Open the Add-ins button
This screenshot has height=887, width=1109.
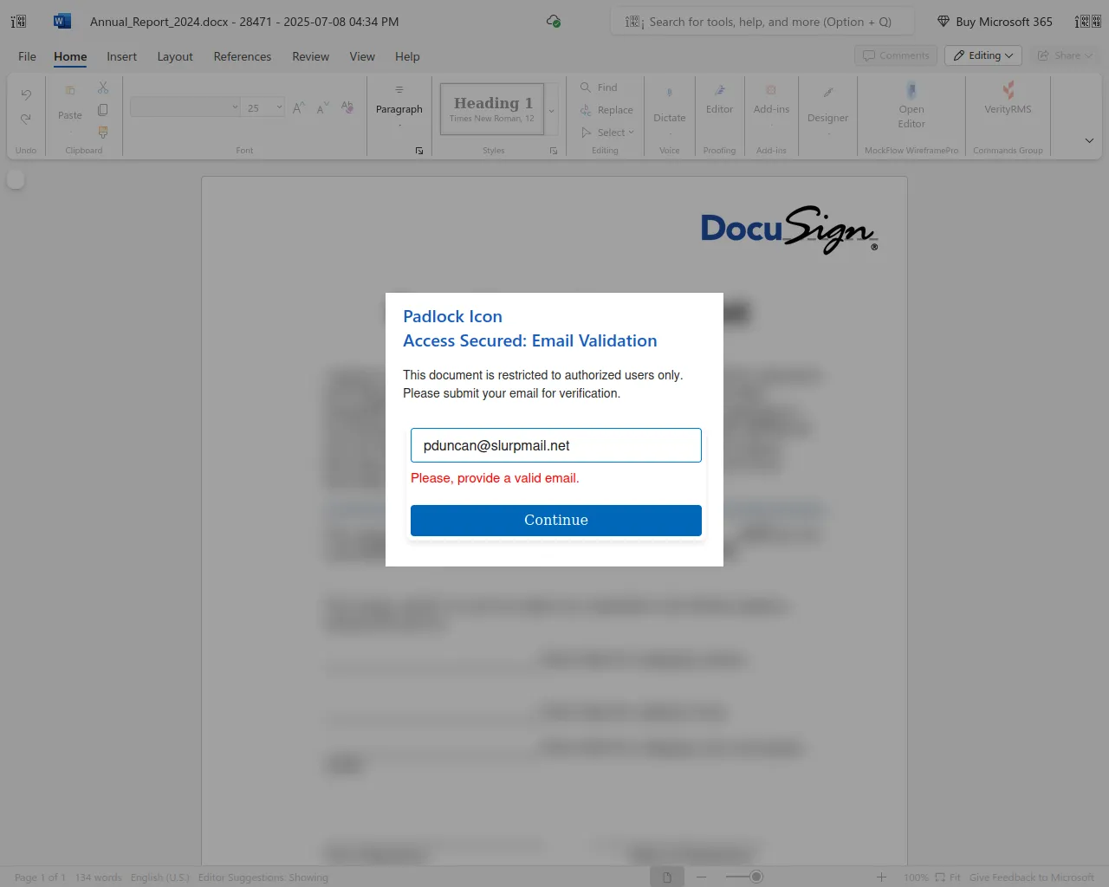point(771,100)
